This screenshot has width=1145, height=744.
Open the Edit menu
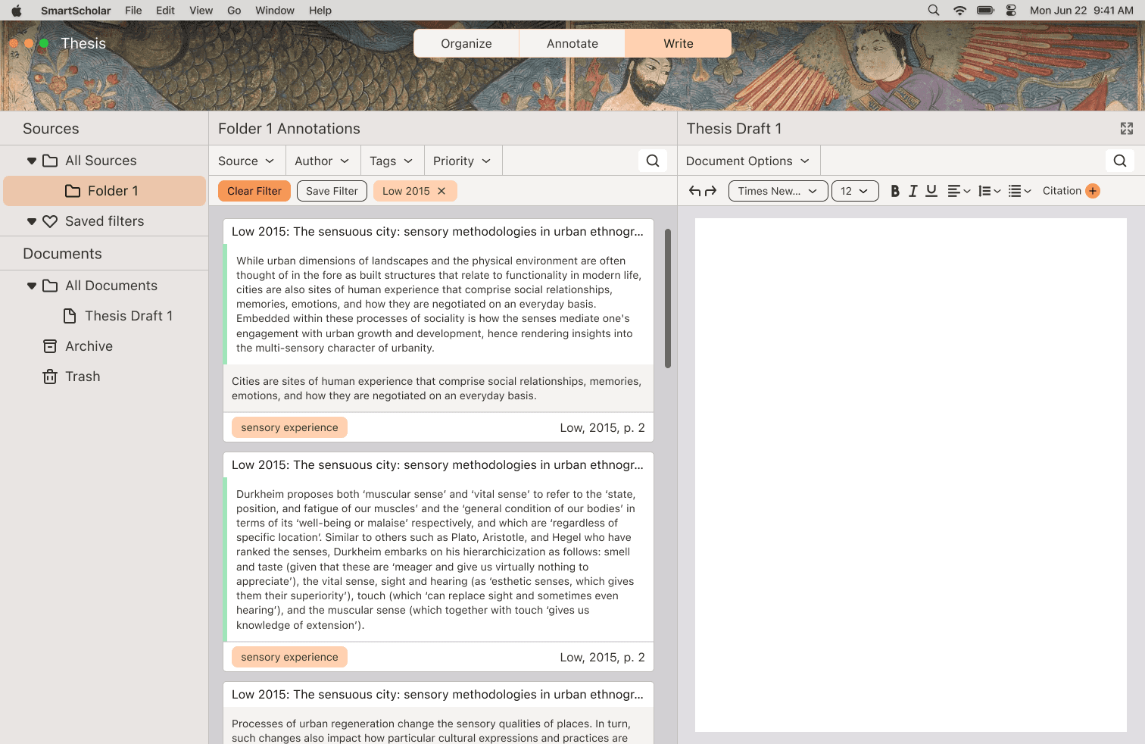click(165, 11)
